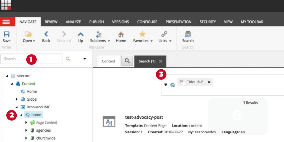Image resolution: width=284 pixels, height=142 pixels.
Task: Expand the Links dropdown arrow
Action: coord(170,41)
